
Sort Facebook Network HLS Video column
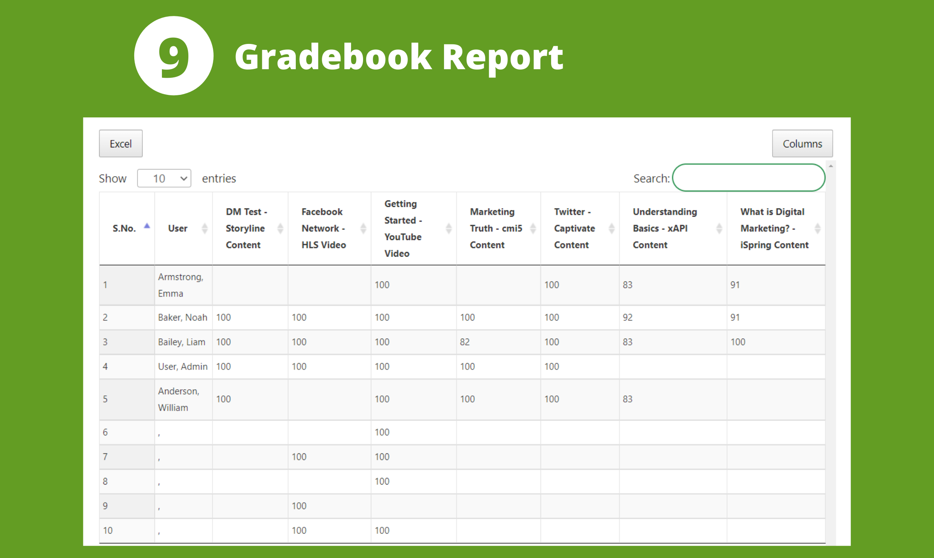[363, 228]
